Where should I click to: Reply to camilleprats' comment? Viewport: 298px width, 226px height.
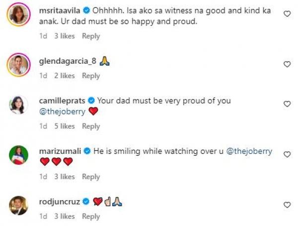click(91, 126)
